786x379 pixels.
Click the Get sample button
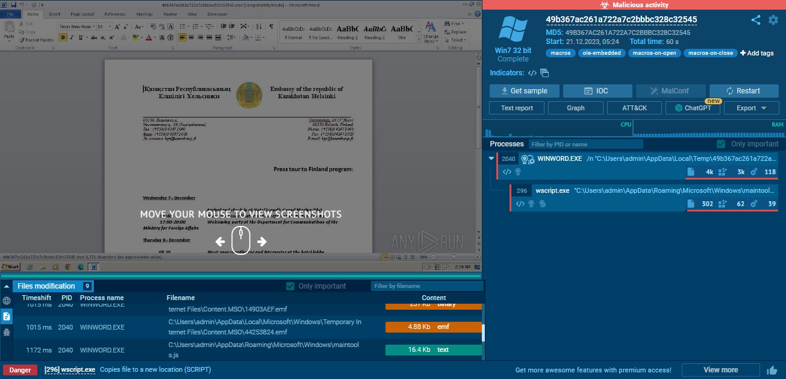click(x=523, y=91)
